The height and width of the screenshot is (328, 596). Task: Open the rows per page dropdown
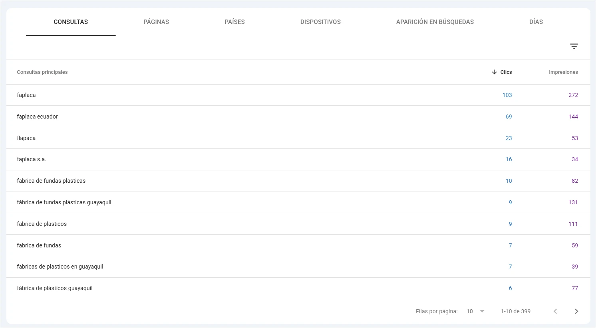point(475,311)
